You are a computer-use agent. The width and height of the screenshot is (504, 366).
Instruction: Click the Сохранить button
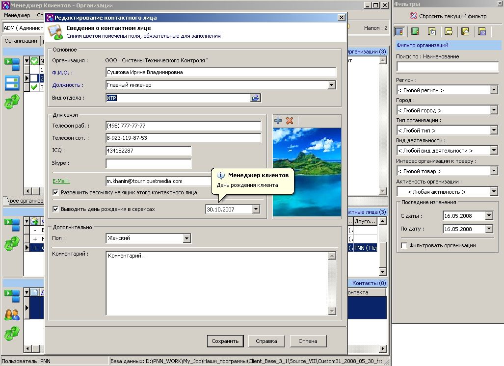coord(225,341)
